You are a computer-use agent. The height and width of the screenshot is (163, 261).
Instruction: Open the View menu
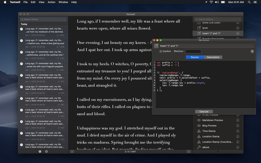pos(41,2)
